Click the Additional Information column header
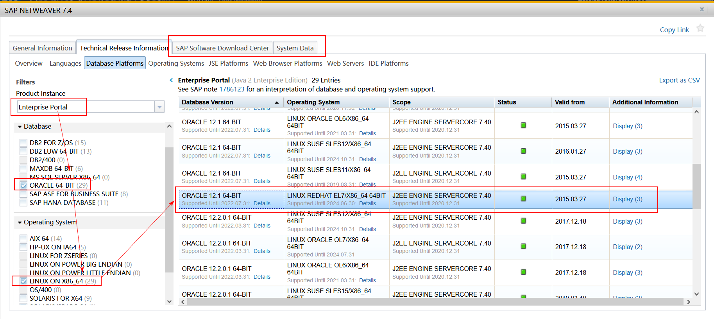The height and width of the screenshot is (319, 714). [651, 102]
